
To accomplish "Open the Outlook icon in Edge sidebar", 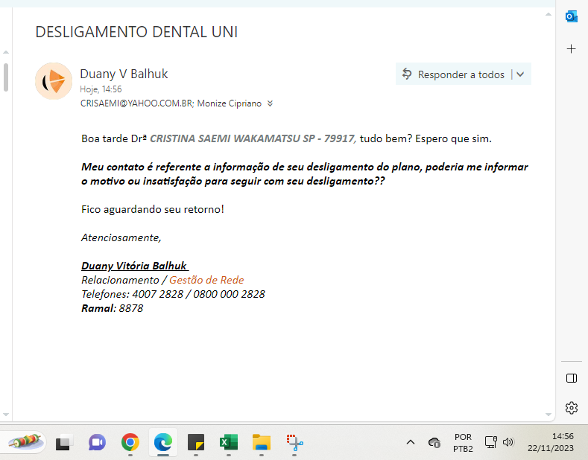I will point(571,16).
